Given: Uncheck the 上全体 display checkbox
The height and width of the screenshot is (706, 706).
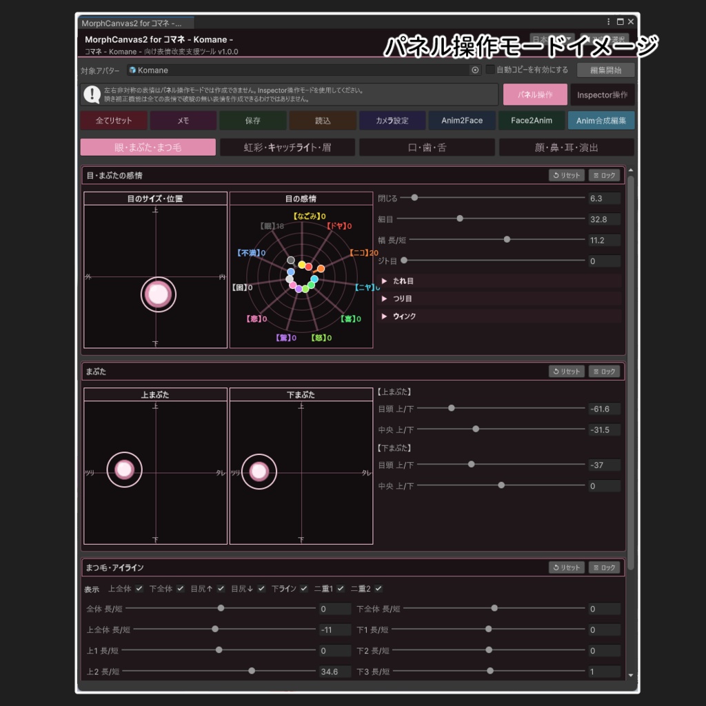Looking at the screenshot, I should [x=139, y=588].
